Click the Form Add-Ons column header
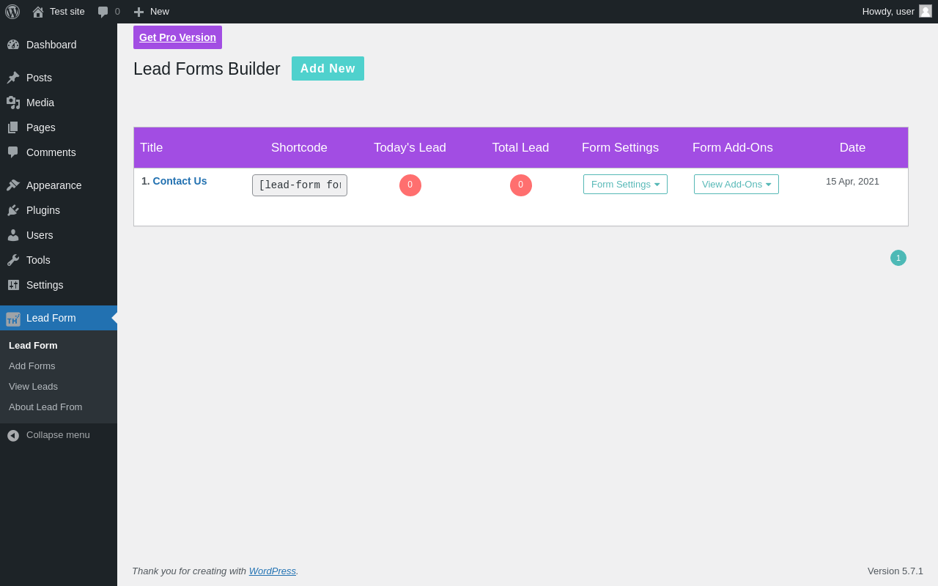This screenshot has width=938, height=586. (x=733, y=148)
